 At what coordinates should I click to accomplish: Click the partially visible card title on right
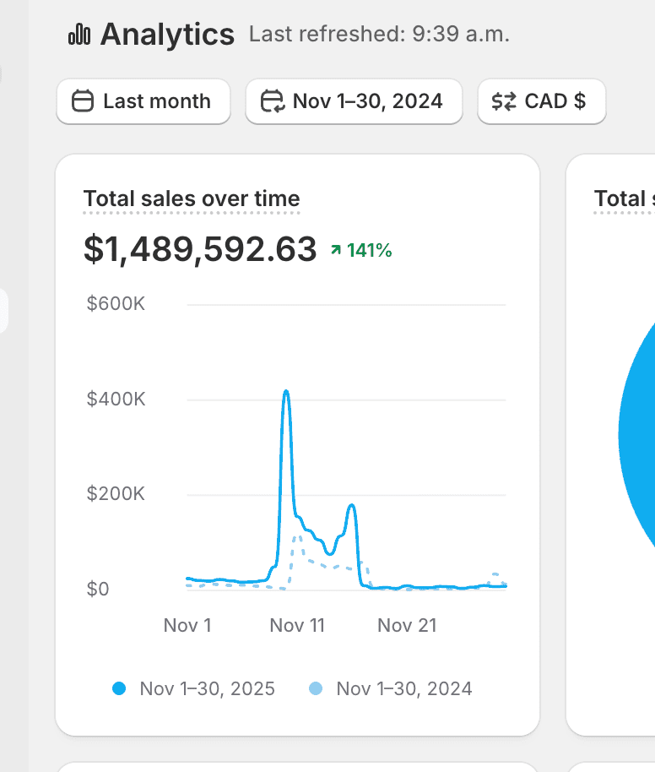tap(624, 199)
